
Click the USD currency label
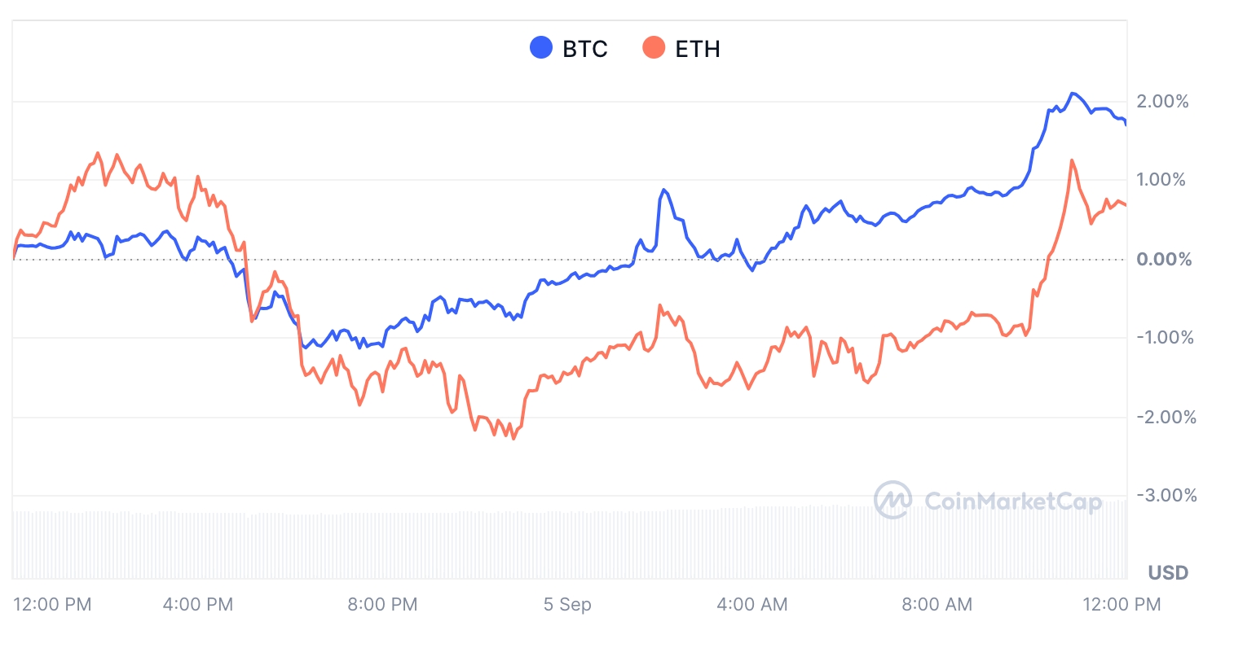[1168, 573]
